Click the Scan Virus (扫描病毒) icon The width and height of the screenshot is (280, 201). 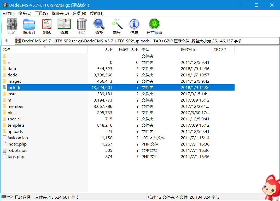154,24
